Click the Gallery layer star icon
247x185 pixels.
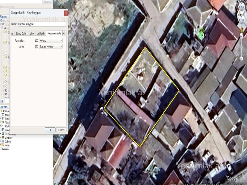pyautogui.click(x=3, y=142)
